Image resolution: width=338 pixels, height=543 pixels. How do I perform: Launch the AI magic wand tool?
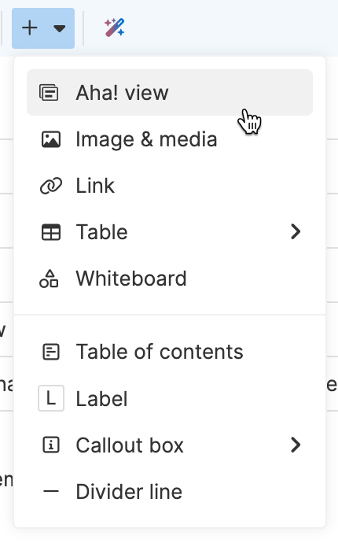(115, 28)
